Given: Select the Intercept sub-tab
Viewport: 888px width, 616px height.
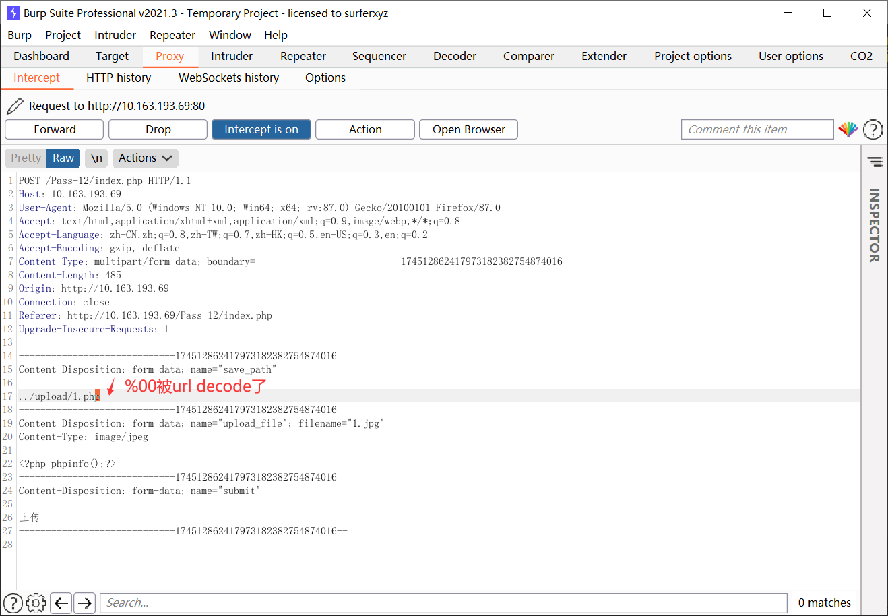Looking at the screenshot, I should 36,78.
